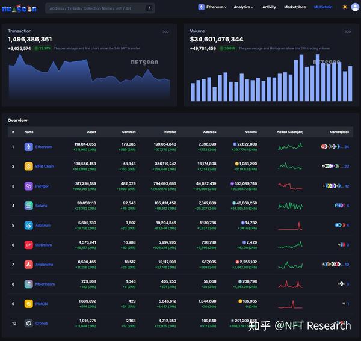Open the Cronos chain link
The width and height of the screenshot is (361, 341).
42,324
